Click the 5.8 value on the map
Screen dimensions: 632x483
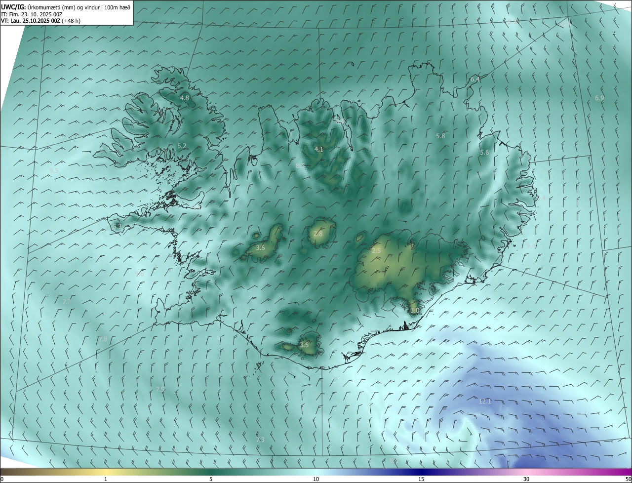441,136
